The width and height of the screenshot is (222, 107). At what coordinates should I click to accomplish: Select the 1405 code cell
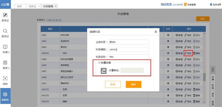click(x=50, y=65)
